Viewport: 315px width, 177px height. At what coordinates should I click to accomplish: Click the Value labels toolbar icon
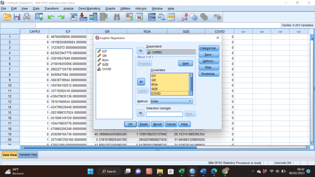pos(184,17)
